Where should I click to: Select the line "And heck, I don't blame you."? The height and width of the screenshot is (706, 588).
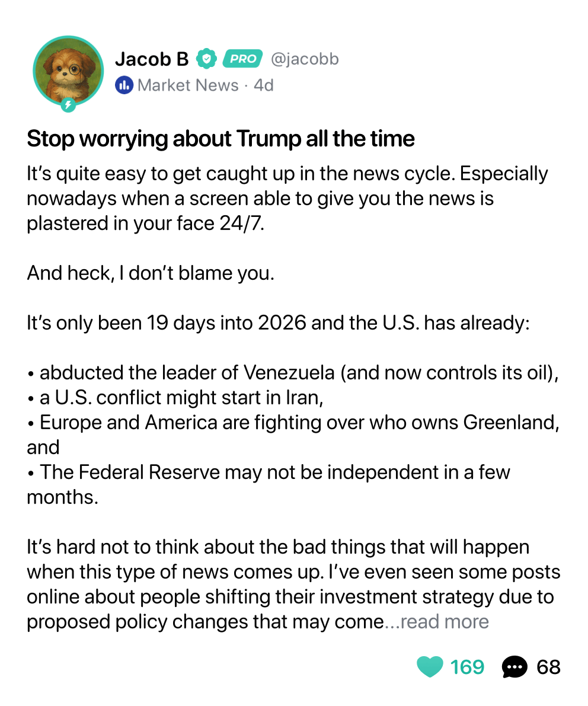pyautogui.click(x=151, y=273)
